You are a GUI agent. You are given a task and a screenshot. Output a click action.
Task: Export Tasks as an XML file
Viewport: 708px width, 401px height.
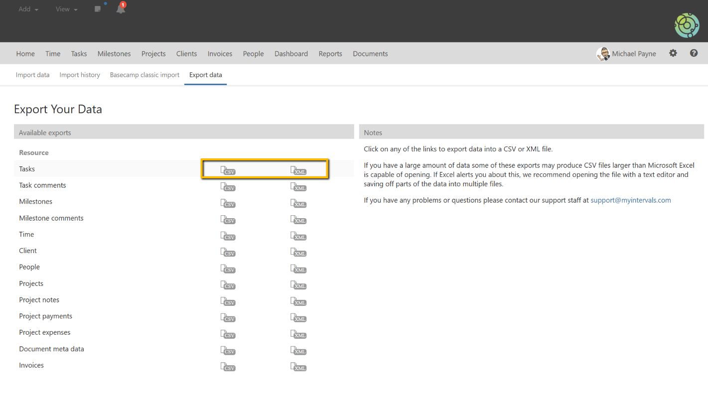pyautogui.click(x=298, y=170)
